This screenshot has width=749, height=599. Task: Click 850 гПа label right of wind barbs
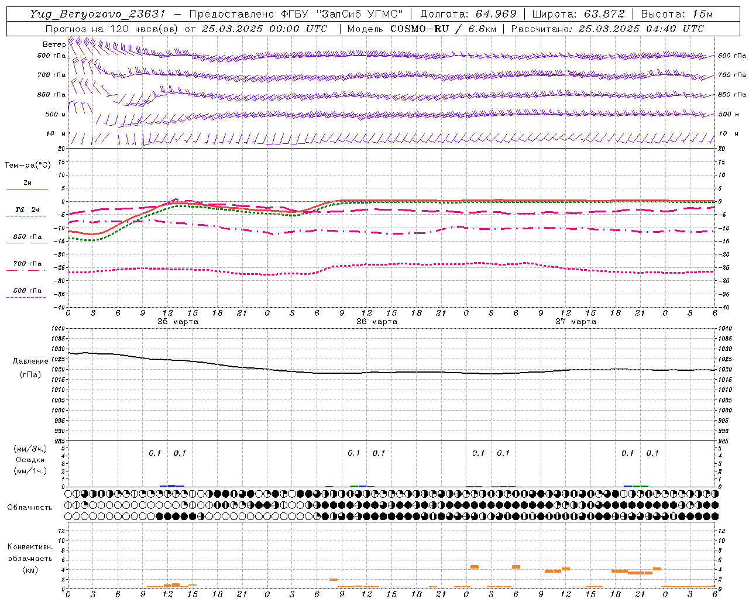(732, 94)
